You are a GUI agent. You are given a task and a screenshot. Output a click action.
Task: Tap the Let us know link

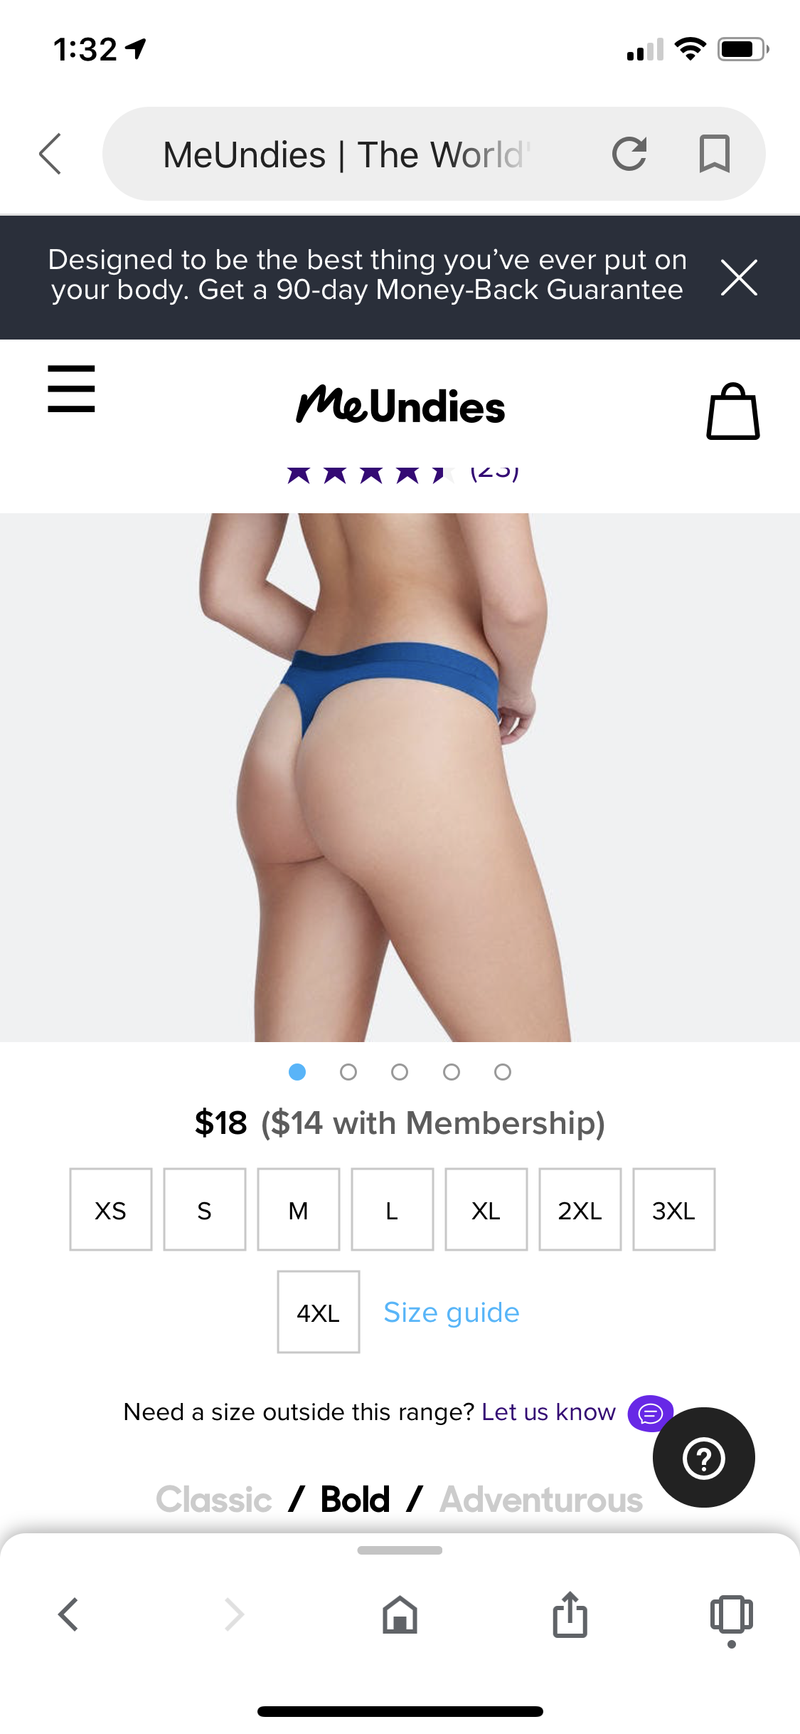548,1412
